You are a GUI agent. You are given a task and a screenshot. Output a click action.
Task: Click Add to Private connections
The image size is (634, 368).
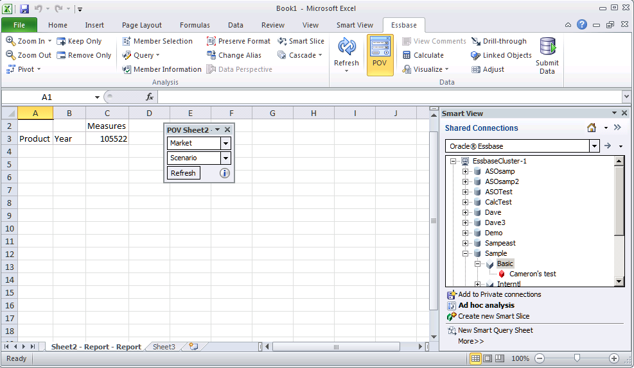[x=494, y=294]
